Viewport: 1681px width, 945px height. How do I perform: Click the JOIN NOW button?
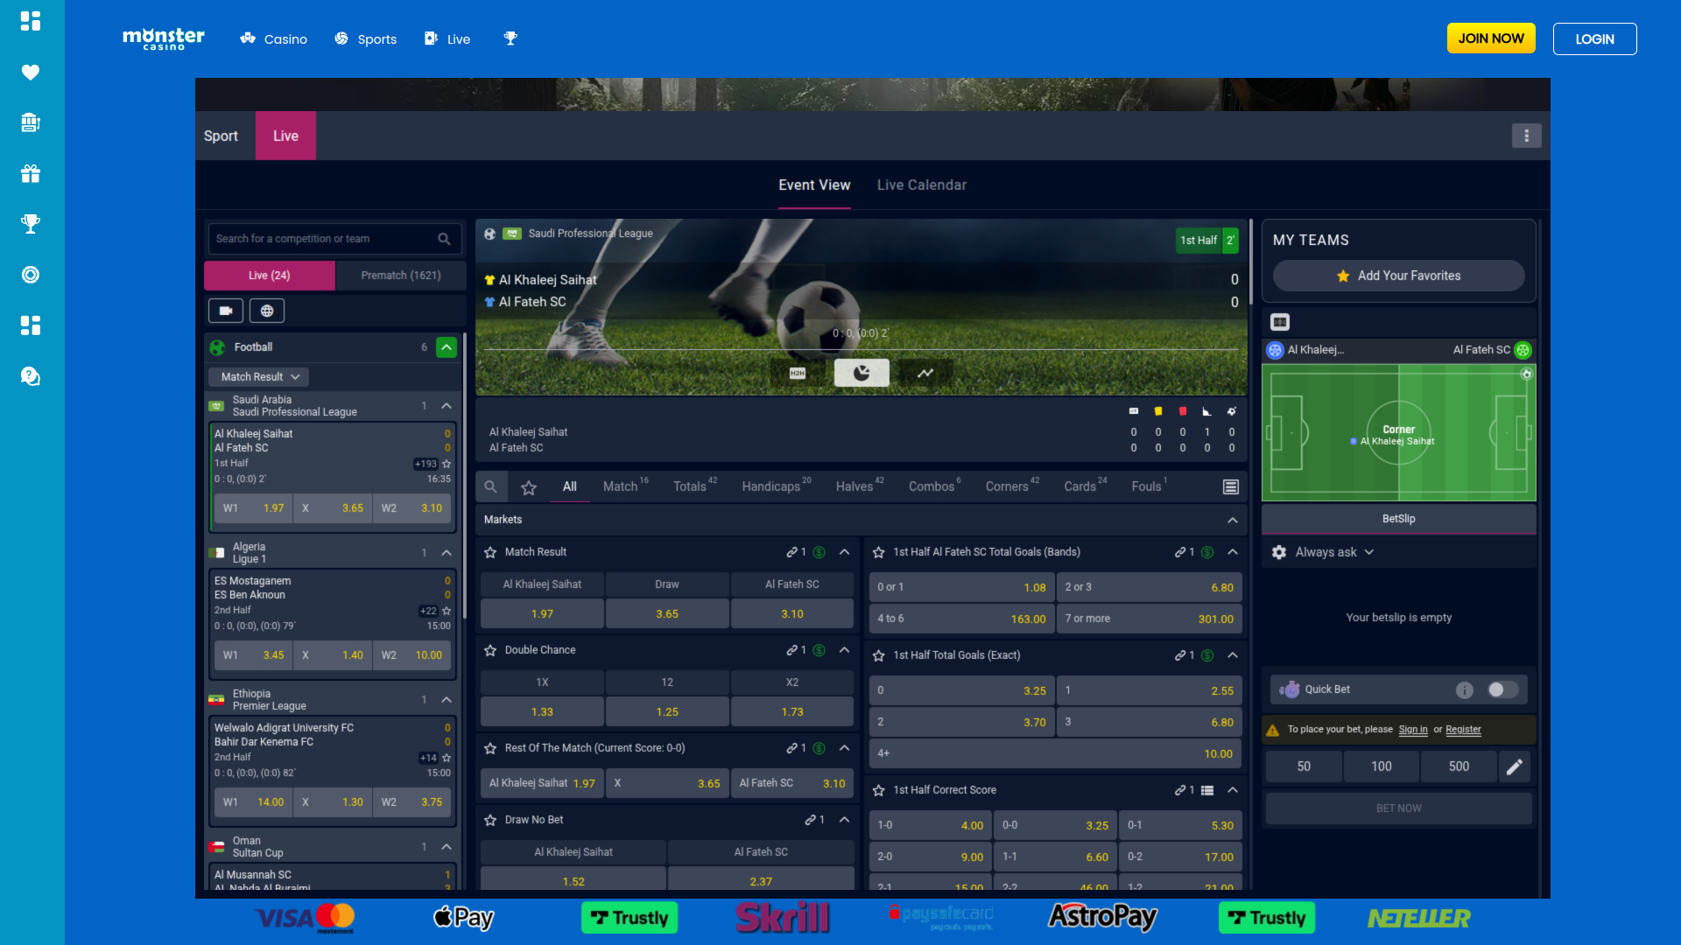click(x=1491, y=38)
